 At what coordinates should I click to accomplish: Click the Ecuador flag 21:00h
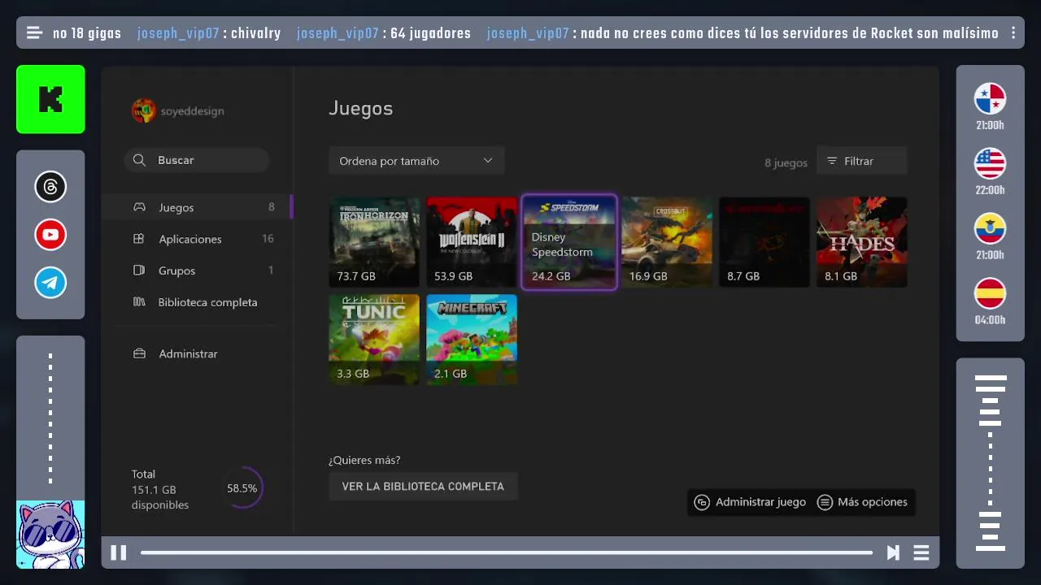pos(990,228)
